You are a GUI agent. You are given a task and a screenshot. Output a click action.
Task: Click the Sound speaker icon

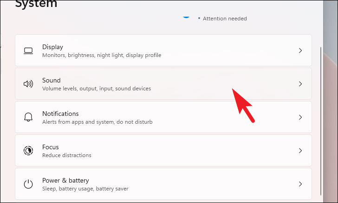point(28,84)
